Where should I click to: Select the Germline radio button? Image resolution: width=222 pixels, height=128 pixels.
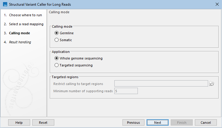point(56,33)
